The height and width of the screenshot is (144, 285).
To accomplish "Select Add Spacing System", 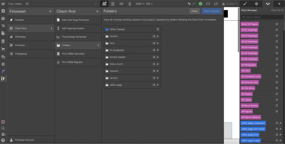I will (x=78, y=28).
